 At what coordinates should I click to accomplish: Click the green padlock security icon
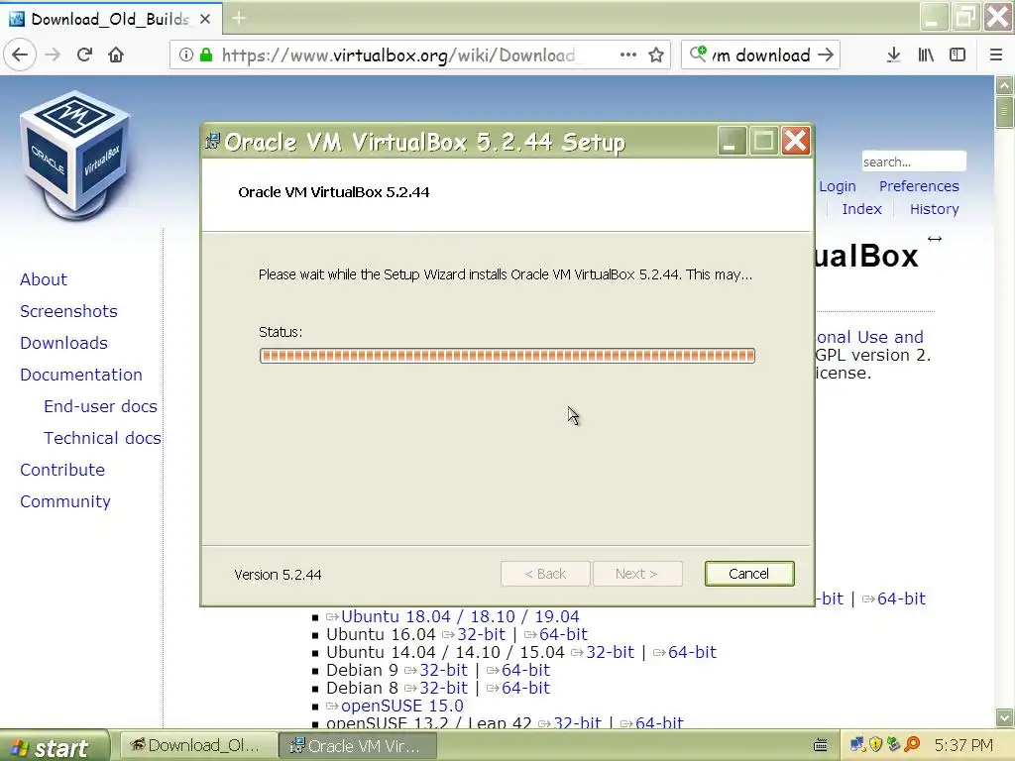[206, 55]
